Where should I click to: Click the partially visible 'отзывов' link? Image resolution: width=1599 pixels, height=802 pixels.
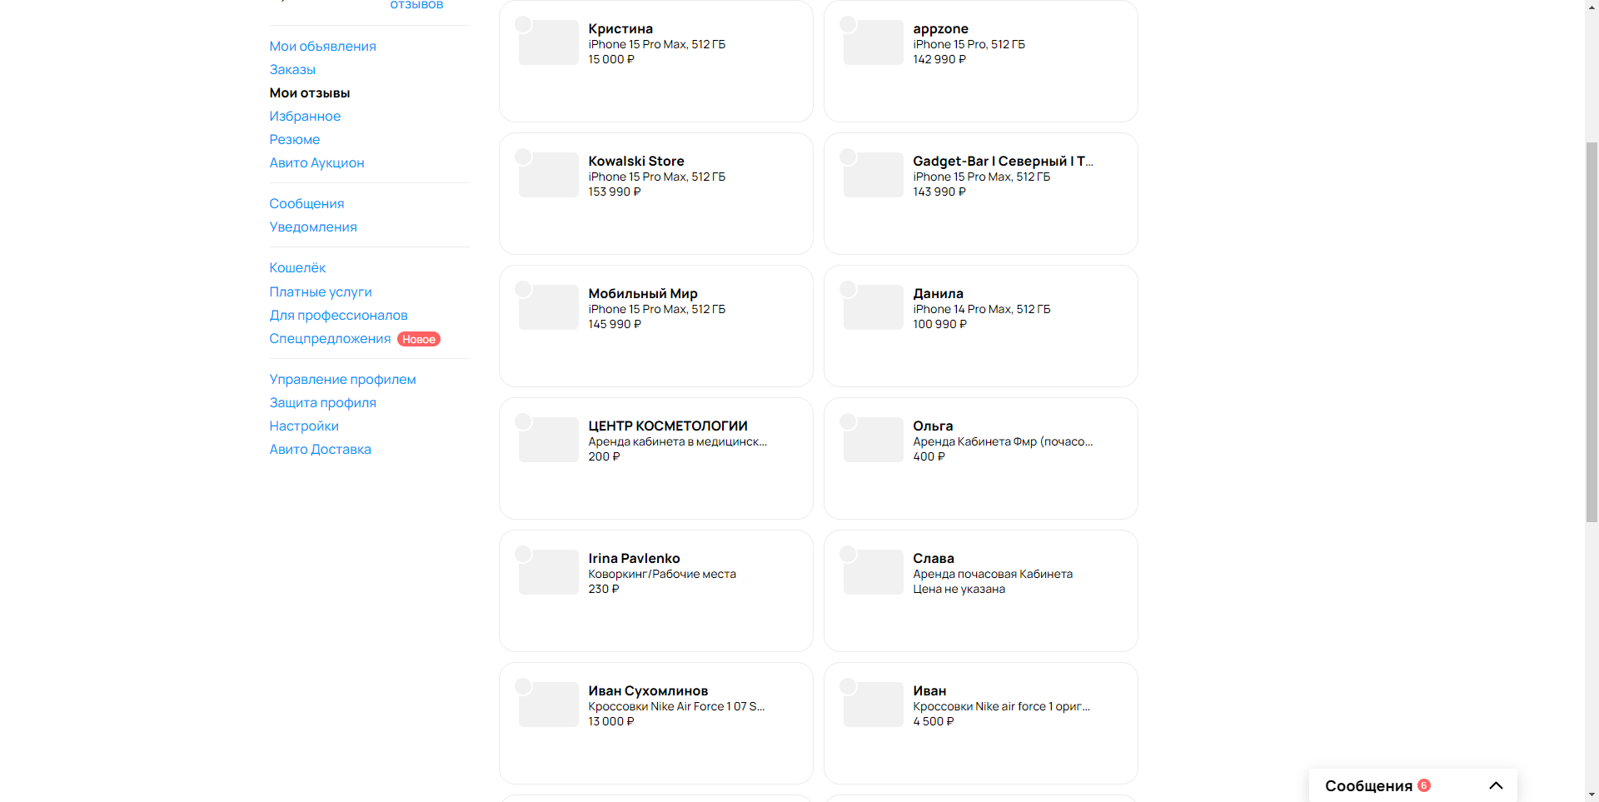click(x=416, y=5)
